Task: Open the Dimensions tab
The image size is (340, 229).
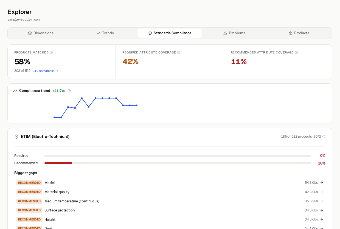Action: [x=41, y=33]
